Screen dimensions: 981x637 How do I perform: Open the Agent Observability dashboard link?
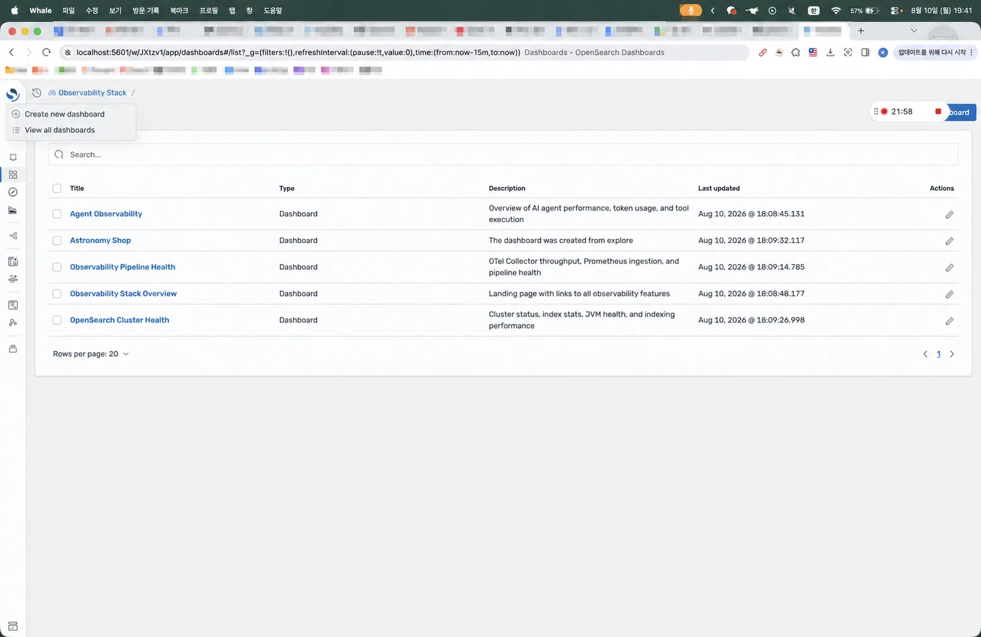coord(106,214)
